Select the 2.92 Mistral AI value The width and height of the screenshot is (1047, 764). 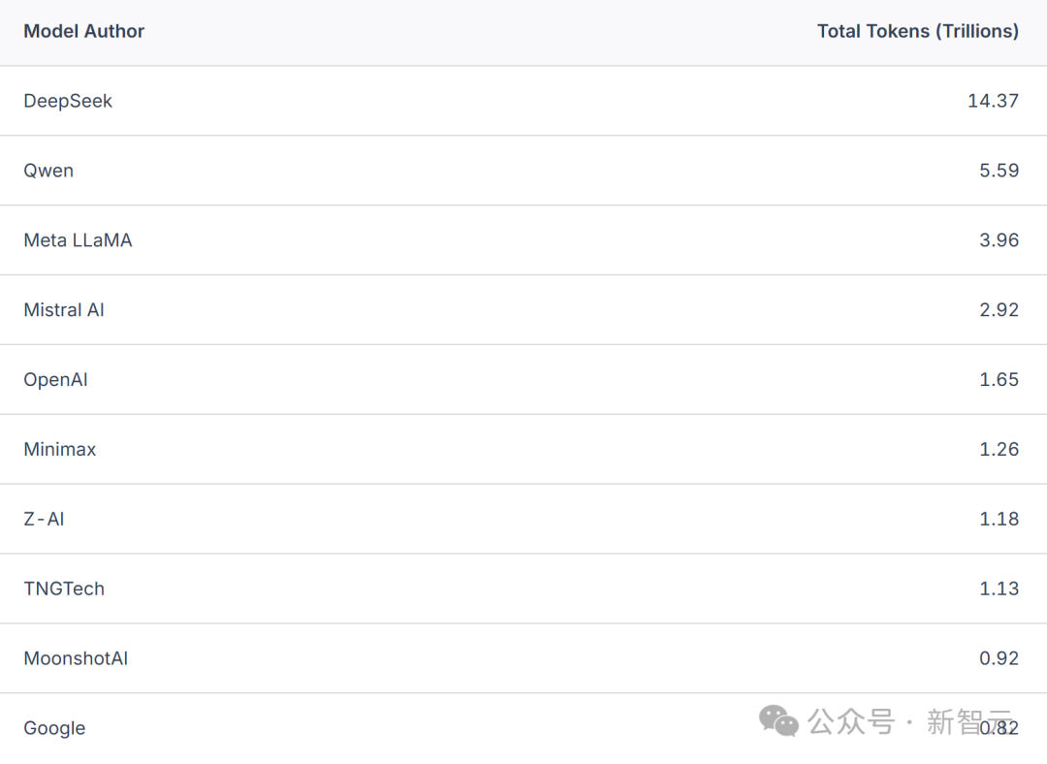tap(999, 310)
